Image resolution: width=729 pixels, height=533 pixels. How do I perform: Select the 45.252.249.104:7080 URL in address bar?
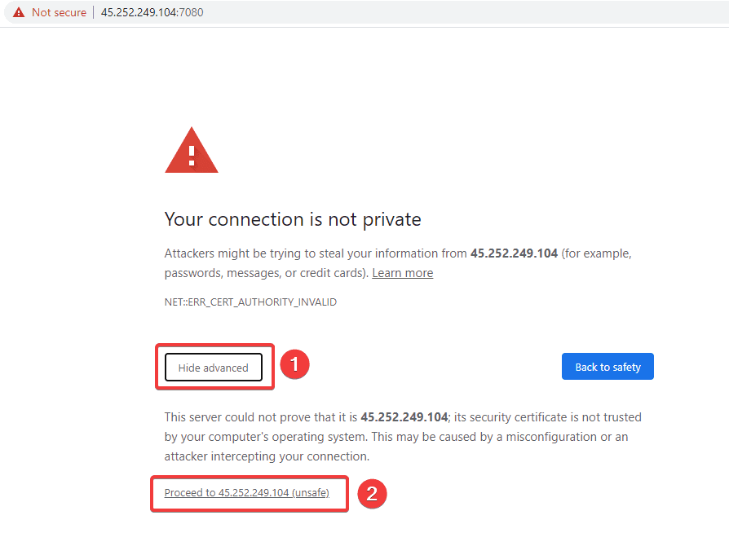[152, 12]
